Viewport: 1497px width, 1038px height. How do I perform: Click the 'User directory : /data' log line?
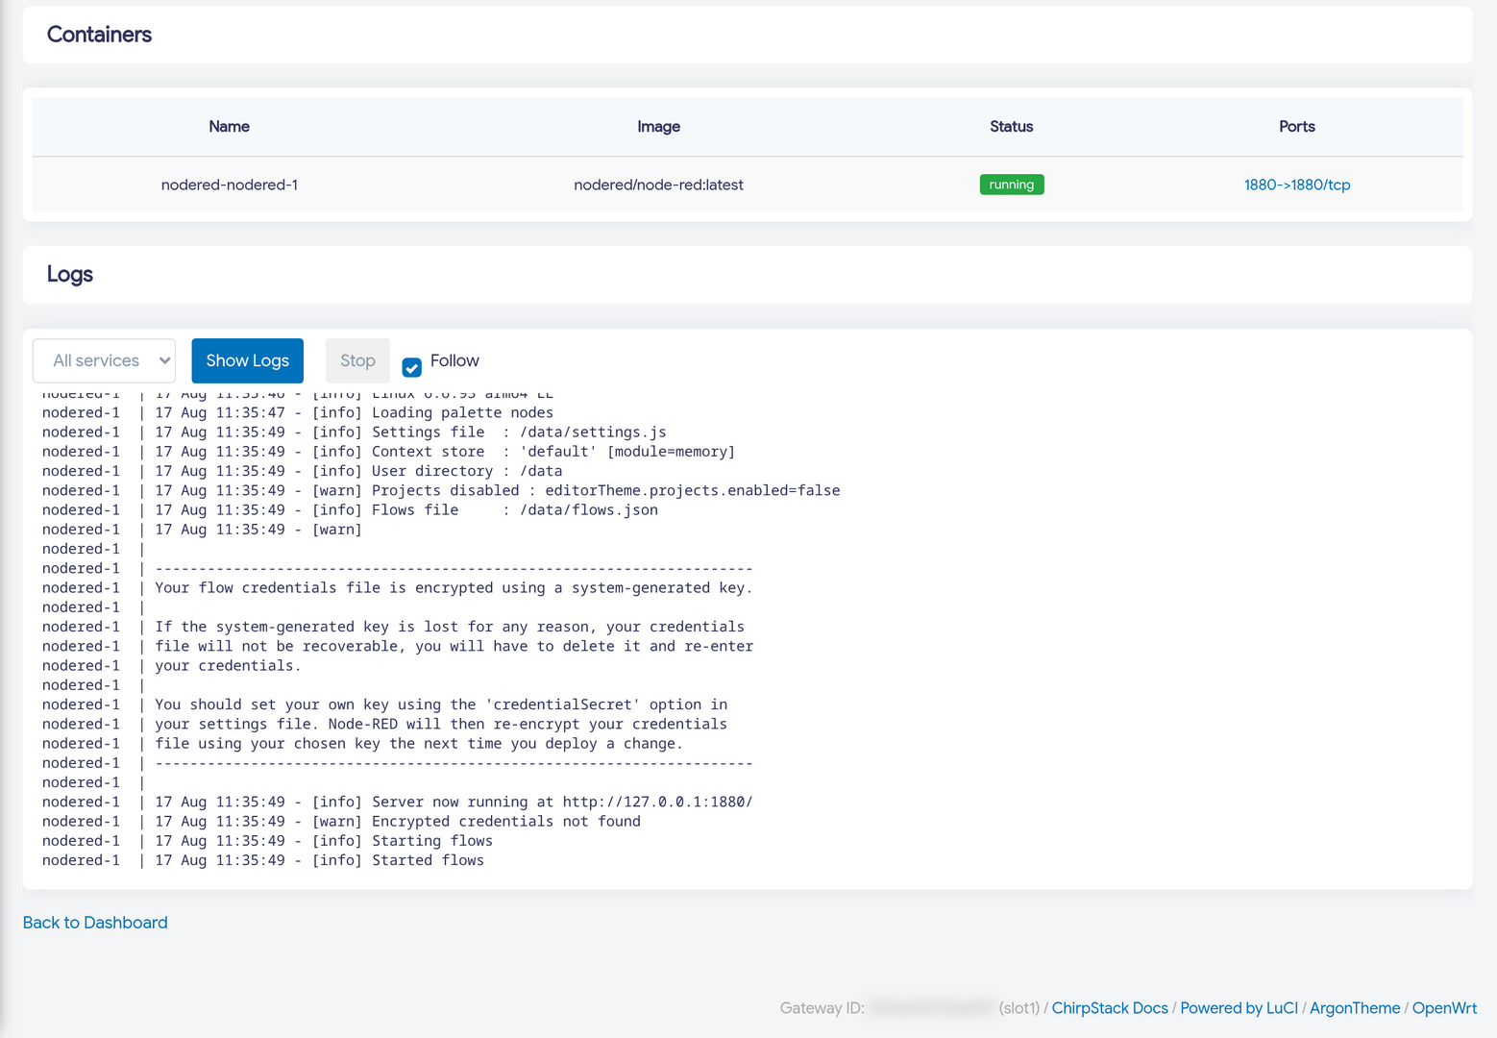(303, 471)
